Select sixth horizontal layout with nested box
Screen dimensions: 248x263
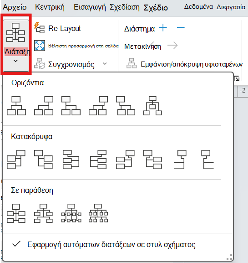(152, 106)
